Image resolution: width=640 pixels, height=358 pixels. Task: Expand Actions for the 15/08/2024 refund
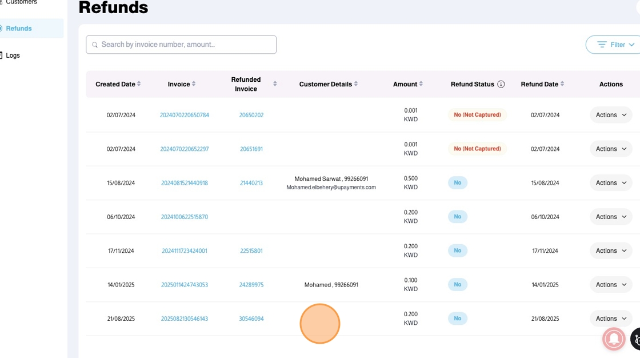point(611,183)
